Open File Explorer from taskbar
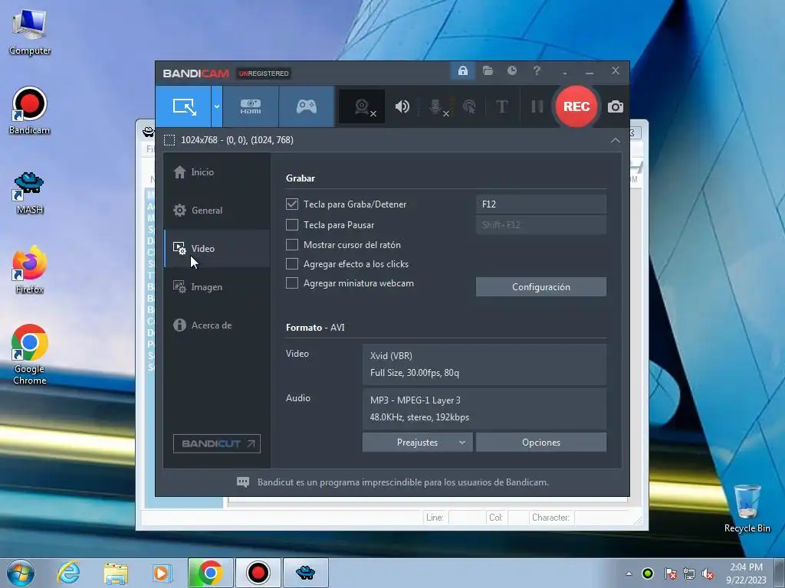Image resolution: width=785 pixels, height=588 pixels. (115, 573)
